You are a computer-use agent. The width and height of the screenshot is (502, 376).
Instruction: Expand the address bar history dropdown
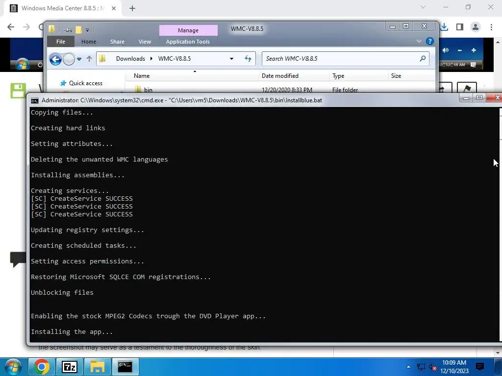coord(231,59)
